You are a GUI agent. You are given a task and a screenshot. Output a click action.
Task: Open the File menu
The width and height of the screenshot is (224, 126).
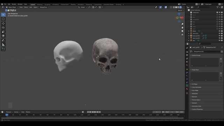click(5, 4)
